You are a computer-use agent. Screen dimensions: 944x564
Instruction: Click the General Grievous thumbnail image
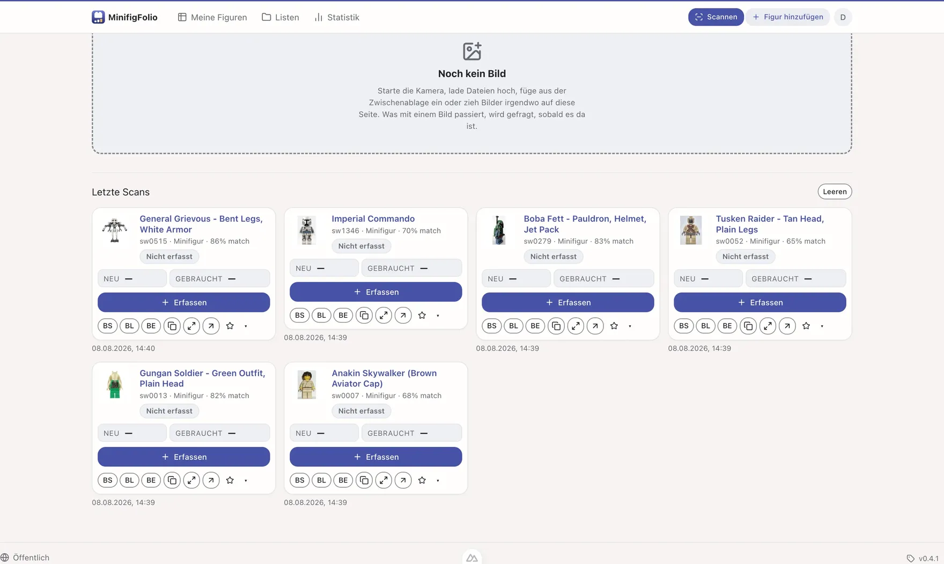point(115,230)
